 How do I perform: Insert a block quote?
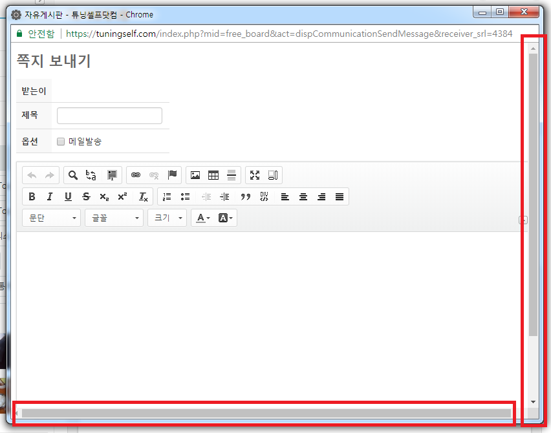click(x=245, y=197)
